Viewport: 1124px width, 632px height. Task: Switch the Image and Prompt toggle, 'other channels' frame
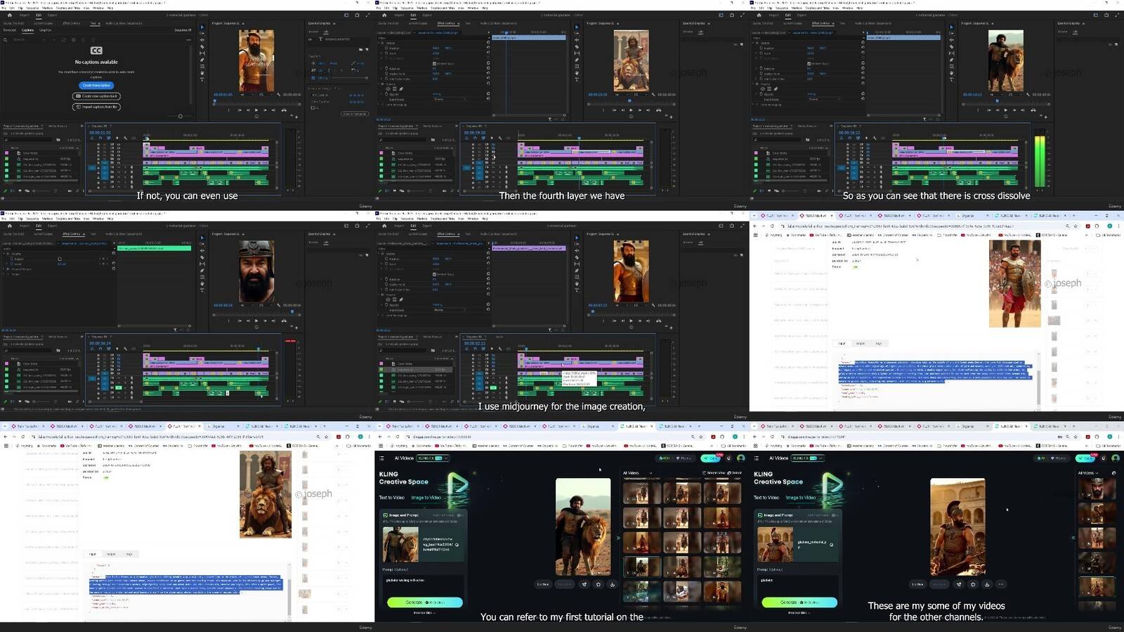[835, 515]
